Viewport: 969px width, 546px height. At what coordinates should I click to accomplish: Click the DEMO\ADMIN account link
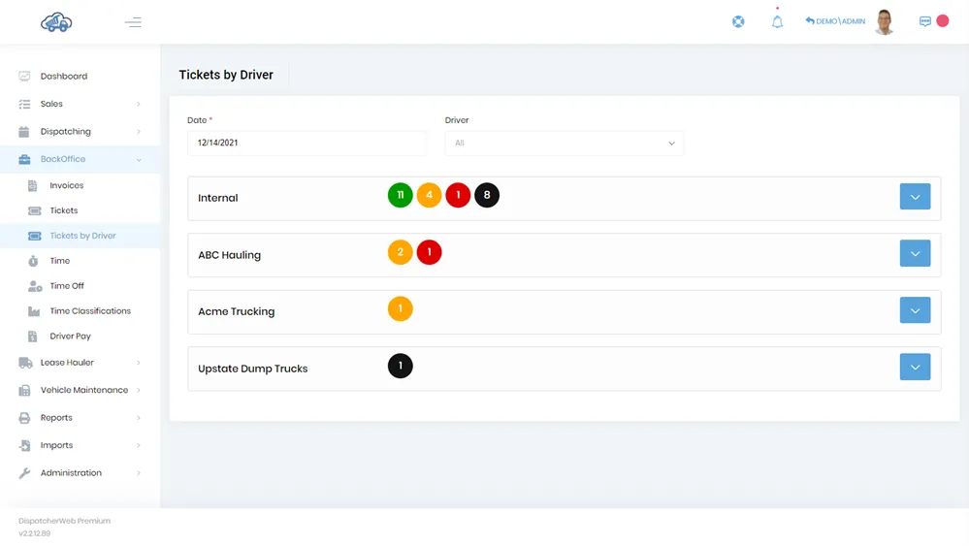[x=840, y=21]
